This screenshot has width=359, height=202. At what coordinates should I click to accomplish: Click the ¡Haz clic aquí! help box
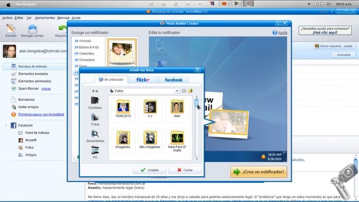click(325, 30)
